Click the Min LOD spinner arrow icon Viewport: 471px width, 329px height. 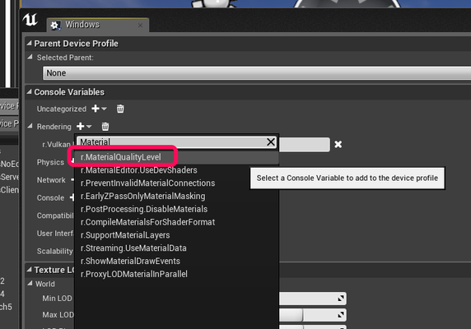point(341,299)
